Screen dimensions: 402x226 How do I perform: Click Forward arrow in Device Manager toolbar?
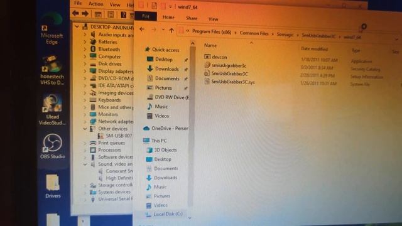(85, 14)
